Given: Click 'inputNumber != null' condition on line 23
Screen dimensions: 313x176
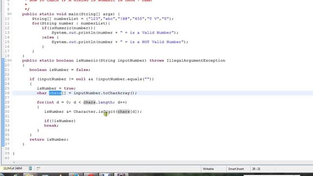Looking at the screenshot, I should point(63,79).
